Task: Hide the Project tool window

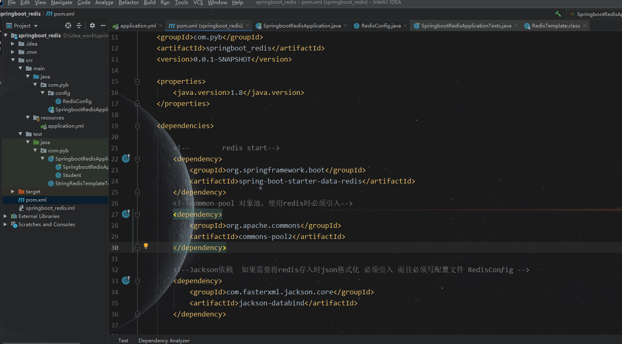Action: 103,25
